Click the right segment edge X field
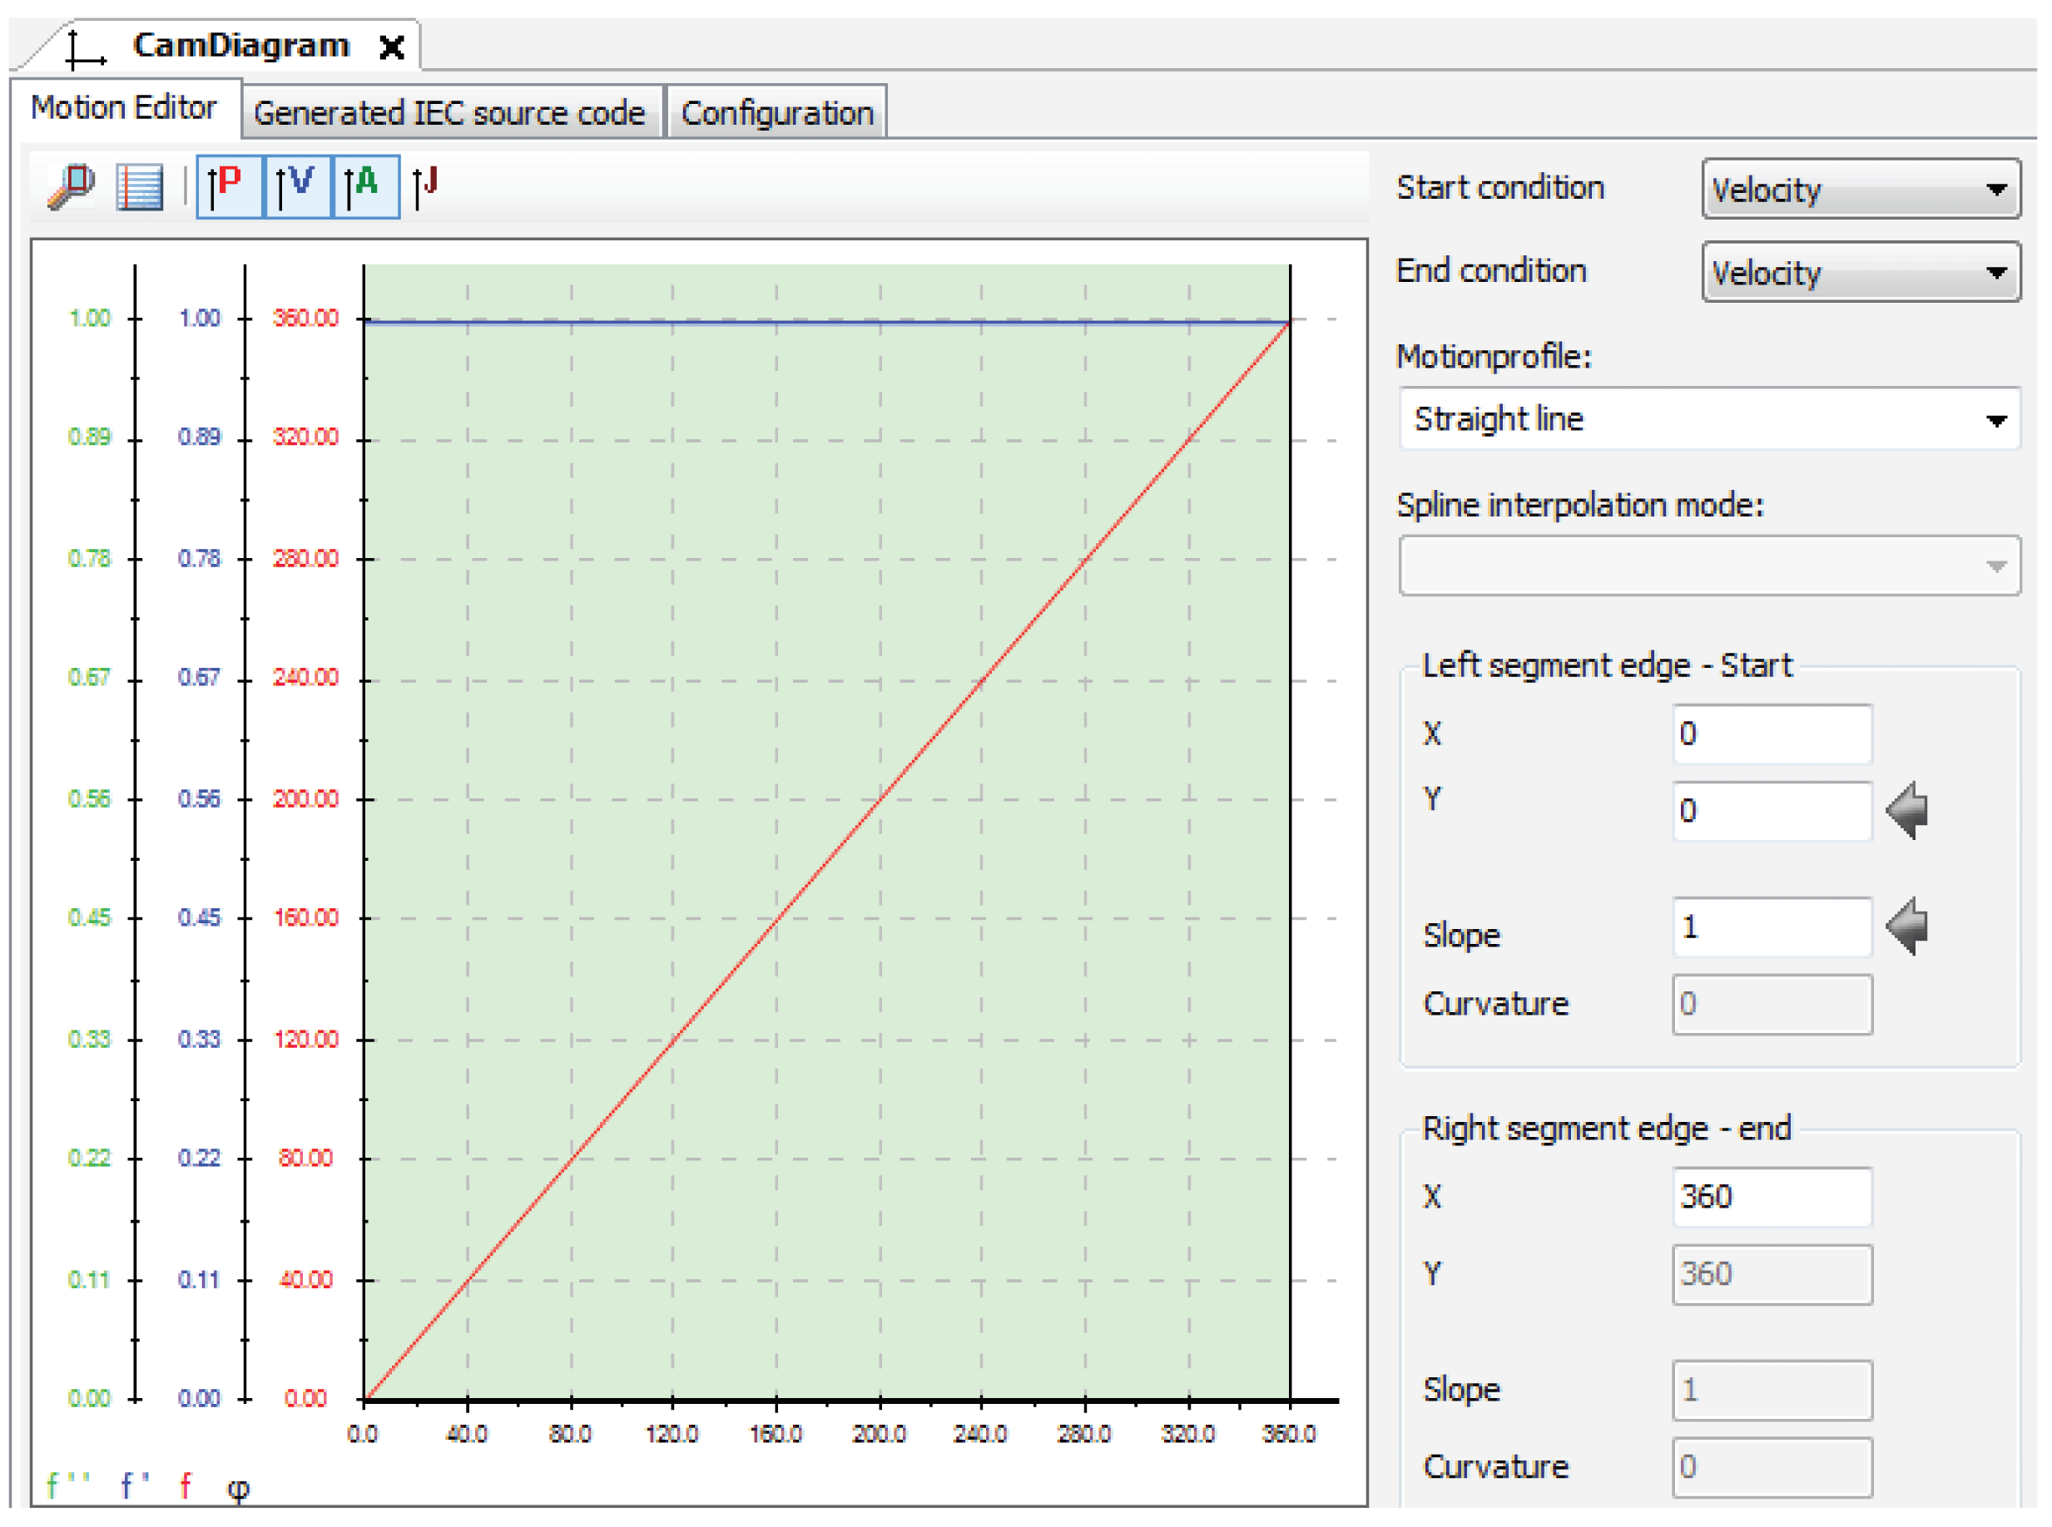The image size is (2052, 1527). tap(1772, 1198)
